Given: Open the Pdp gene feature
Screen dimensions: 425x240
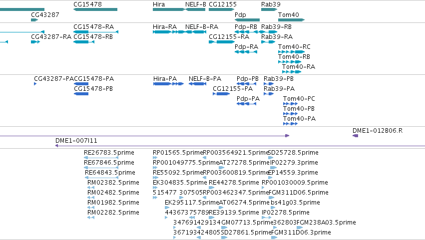Looking at the screenshot, I should (x=247, y=20).
